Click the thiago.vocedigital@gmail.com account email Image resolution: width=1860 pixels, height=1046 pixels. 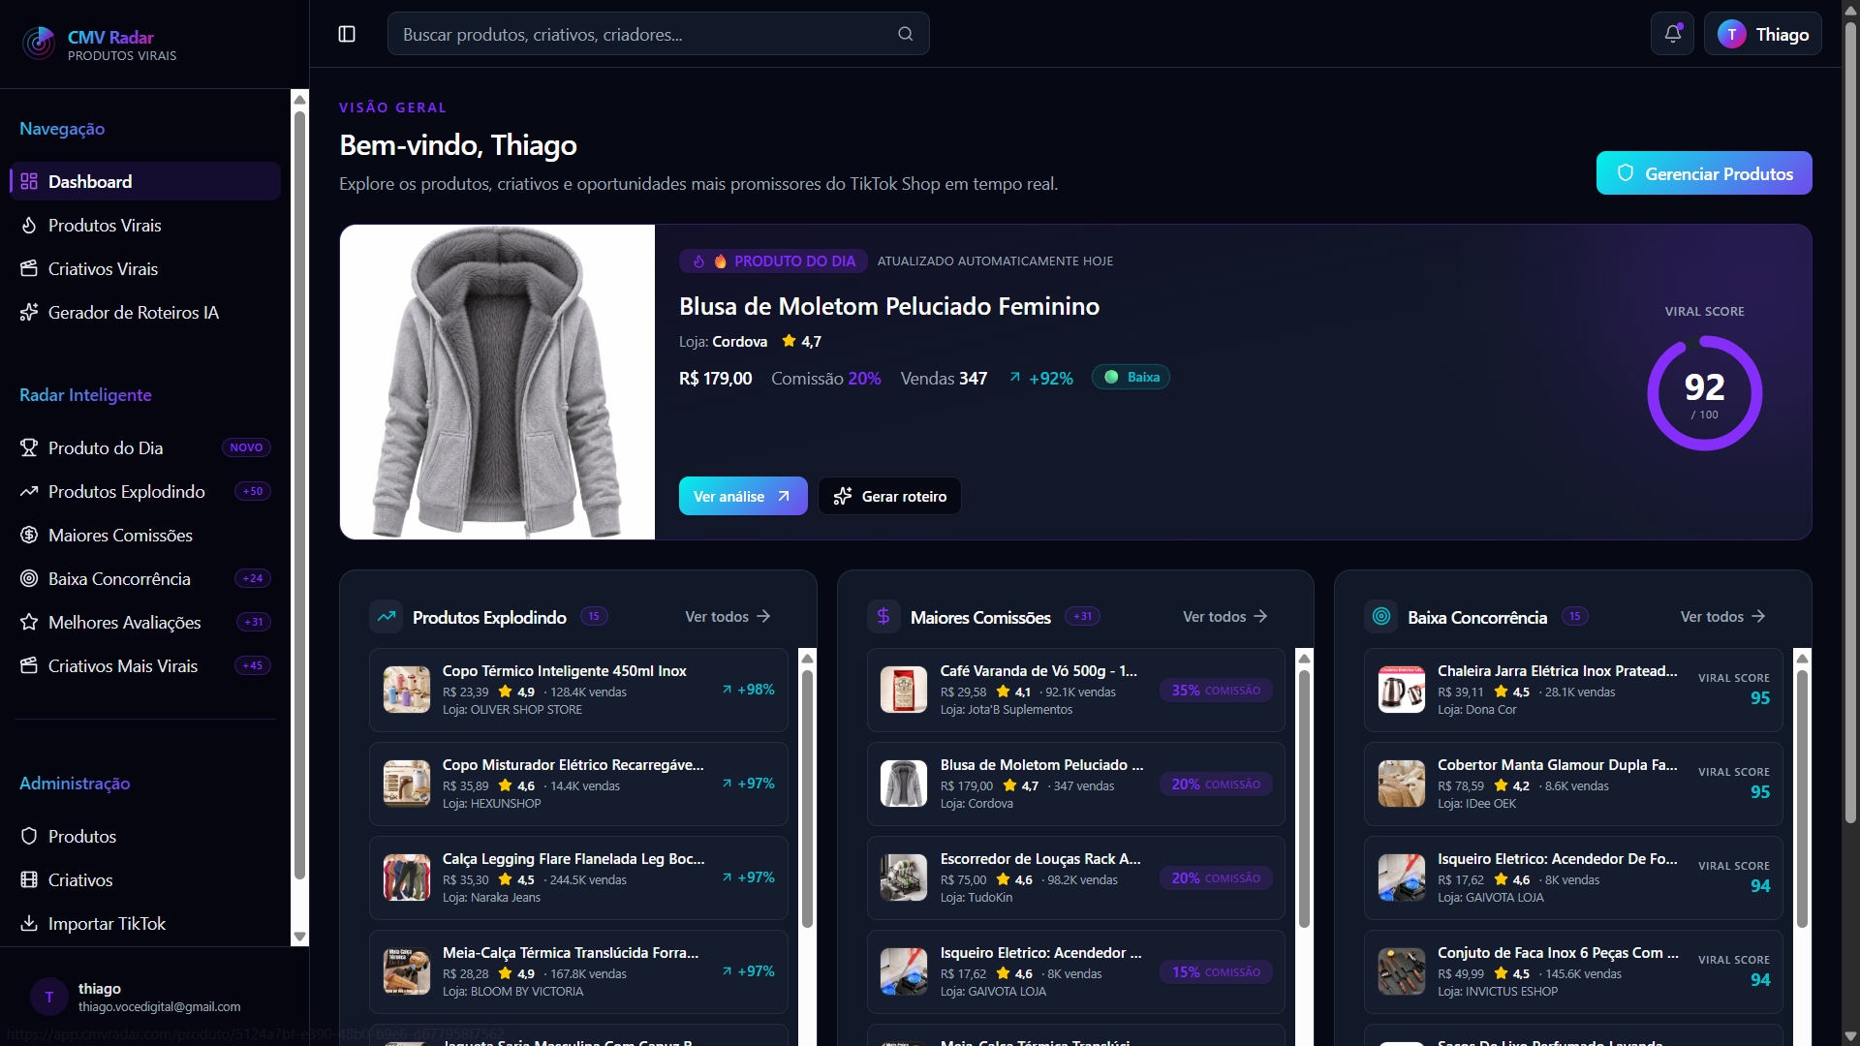click(160, 1007)
